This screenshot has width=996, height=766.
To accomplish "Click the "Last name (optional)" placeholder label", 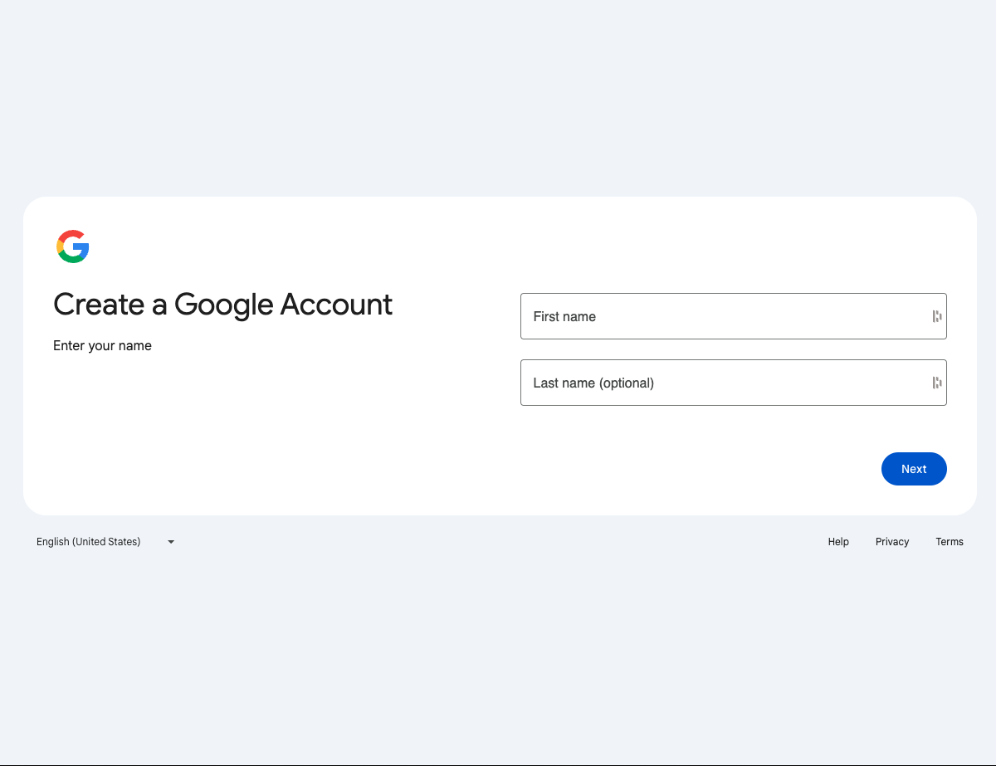I will (593, 383).
